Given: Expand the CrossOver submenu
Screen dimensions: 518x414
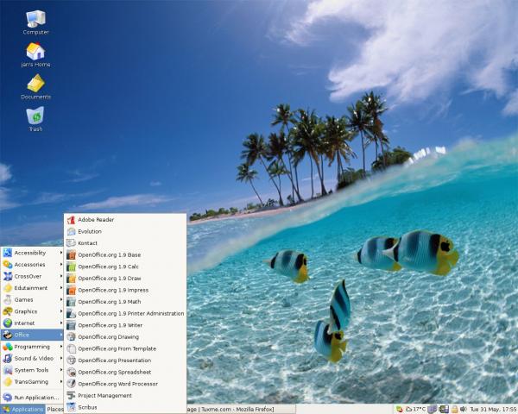Looking at the screenshot, I should click(x=32, y=276).
